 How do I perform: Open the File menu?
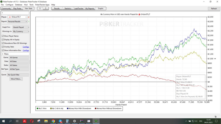point(2,5)
